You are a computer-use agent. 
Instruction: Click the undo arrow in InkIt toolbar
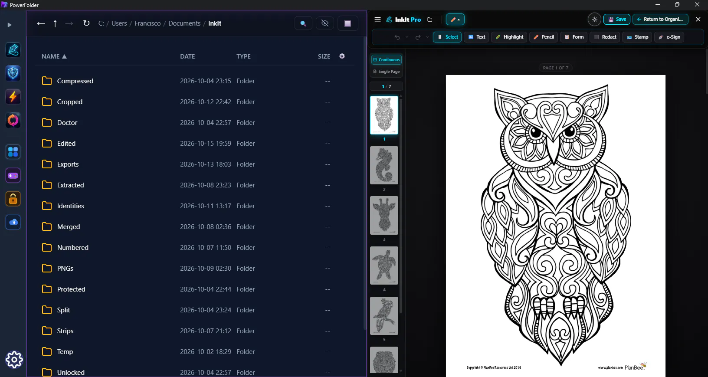tap(397, 37)
